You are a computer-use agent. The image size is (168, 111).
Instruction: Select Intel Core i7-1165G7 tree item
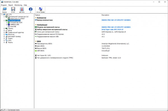pos(17,19)
